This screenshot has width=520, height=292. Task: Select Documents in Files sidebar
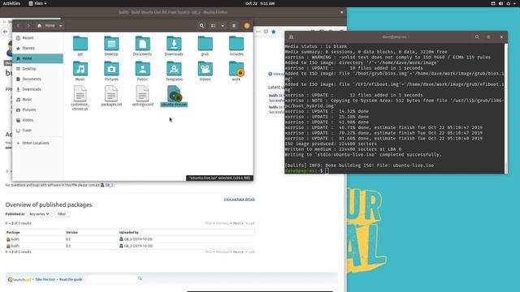click(37, 79)
